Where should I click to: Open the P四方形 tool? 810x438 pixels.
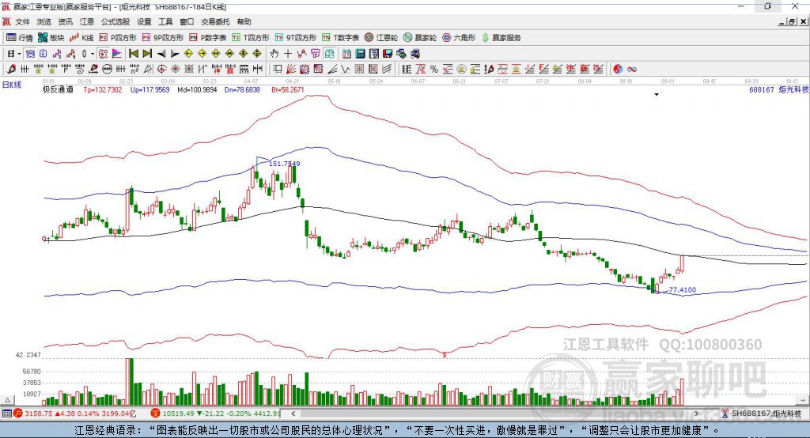[x=118, y=38]
